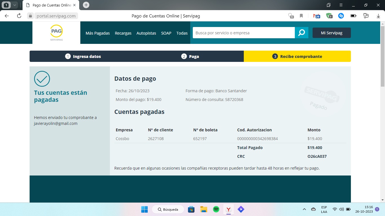Viewport: 385px width, 216px height.
Task: Click the magnifying glass search button
Action: (x=302, y=33)
